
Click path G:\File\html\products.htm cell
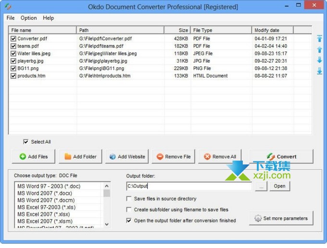pos(105,76)
